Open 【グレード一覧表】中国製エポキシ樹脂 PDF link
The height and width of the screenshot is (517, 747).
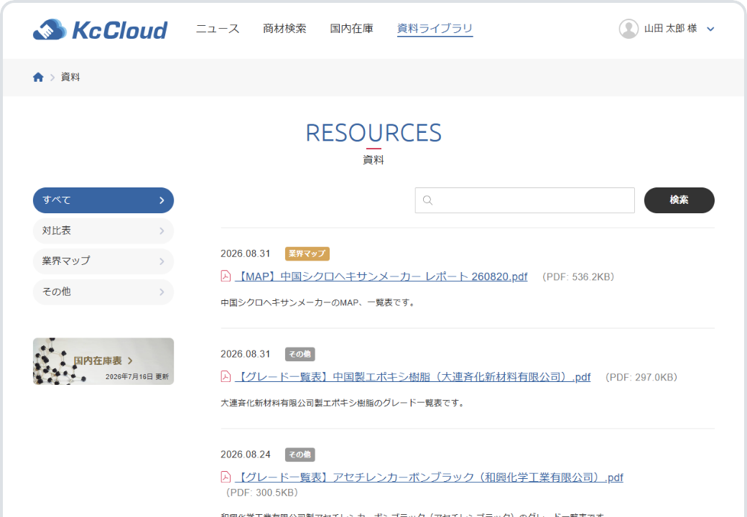[412, 377]
